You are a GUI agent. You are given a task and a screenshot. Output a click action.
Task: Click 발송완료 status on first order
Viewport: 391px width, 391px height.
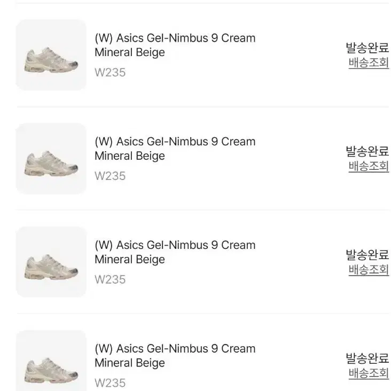[x=367, y=48]
